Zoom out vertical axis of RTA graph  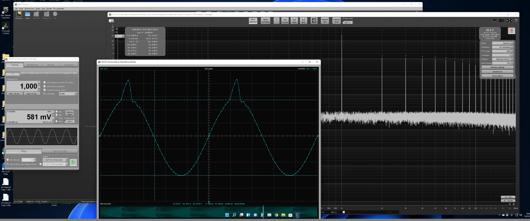116,32
